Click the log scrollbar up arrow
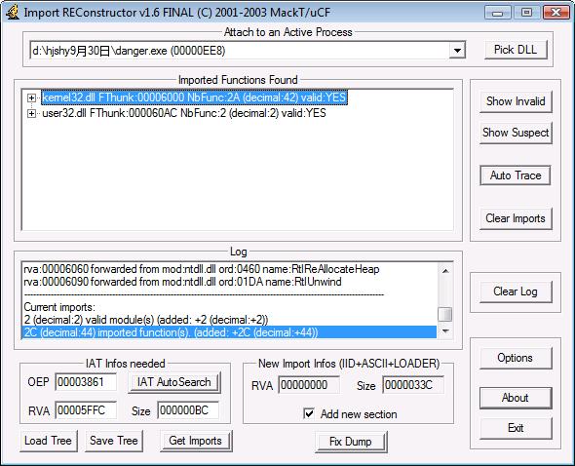575x466 pixels. point(445,271)
